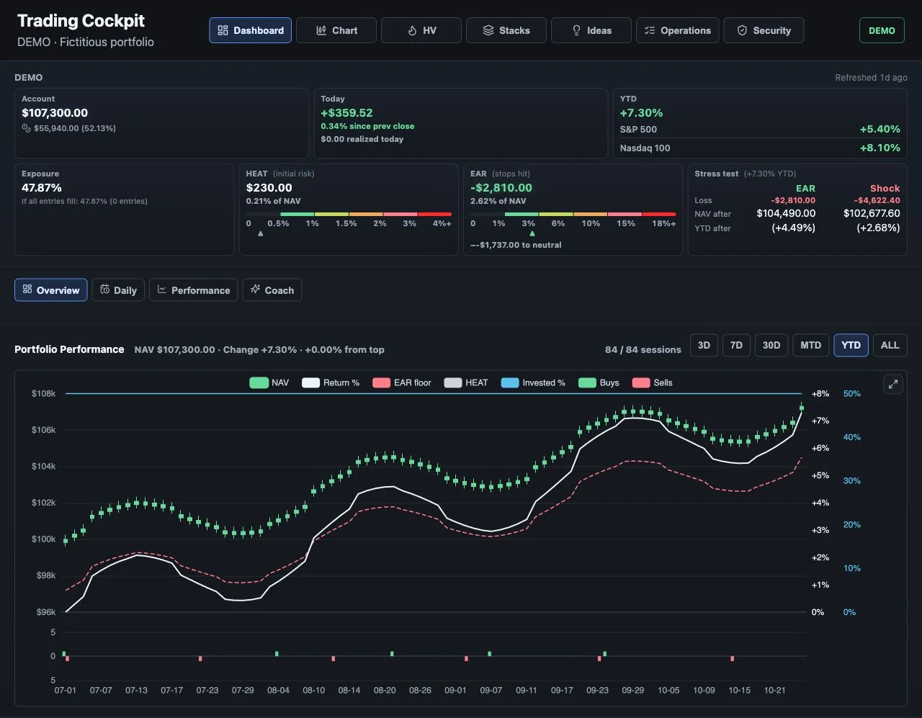Click the Shock loss -$4,622.40

[877, 200]
